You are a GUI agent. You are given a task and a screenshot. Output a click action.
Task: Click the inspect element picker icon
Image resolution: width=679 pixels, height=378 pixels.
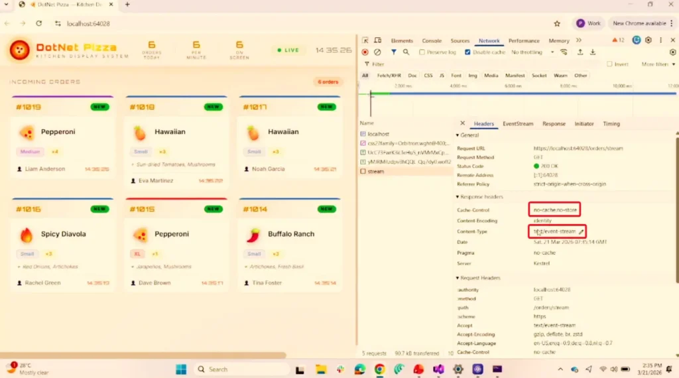point(365,40)
